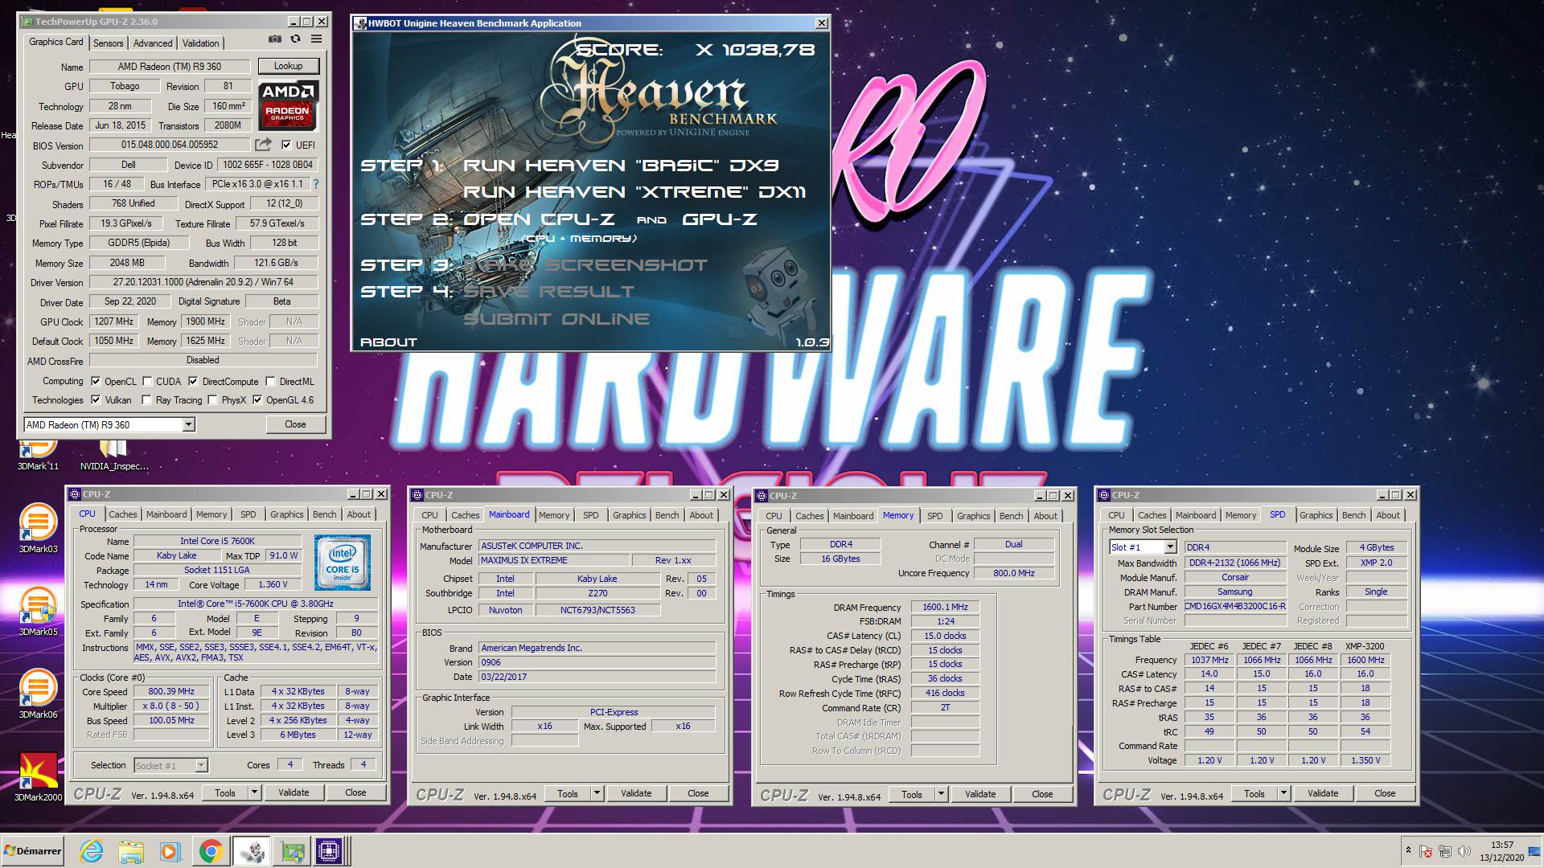Expand Tools dropdown arrow in Memory window
Screen dimensions: 1544x868
[941, 794]
